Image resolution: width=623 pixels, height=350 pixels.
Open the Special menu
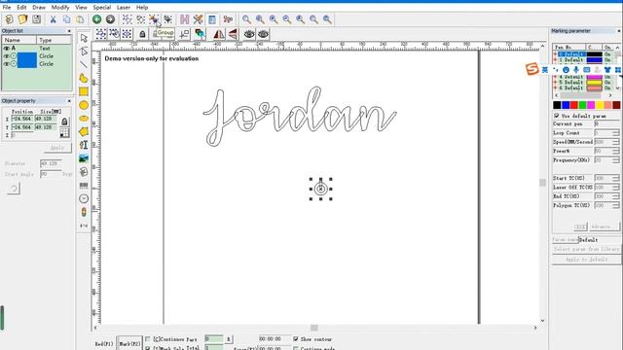(x=101, y=7)
